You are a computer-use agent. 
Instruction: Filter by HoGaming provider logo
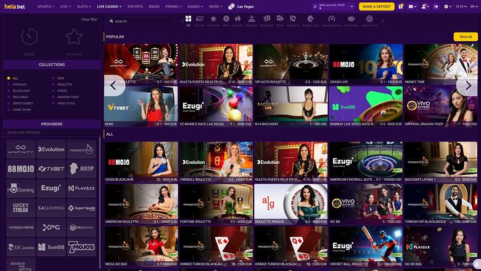pos(21,188)
